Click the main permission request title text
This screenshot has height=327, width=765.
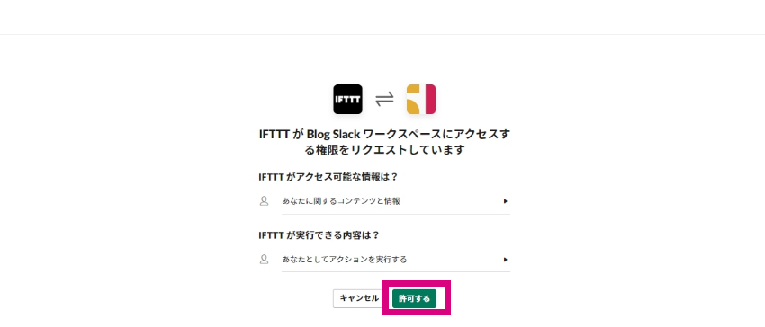click(x=384, y=142)
